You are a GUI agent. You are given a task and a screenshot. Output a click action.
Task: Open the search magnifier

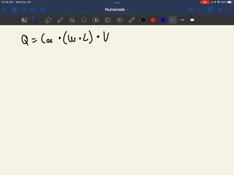pos(24,10)
